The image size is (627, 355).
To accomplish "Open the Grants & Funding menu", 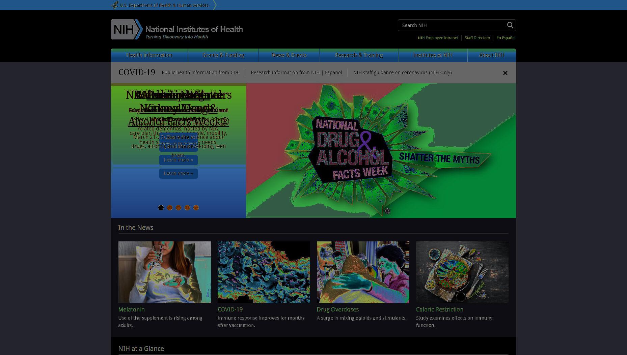I will coord(223,55).
